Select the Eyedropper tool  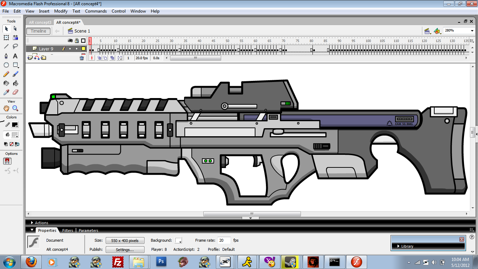(6, 92)
